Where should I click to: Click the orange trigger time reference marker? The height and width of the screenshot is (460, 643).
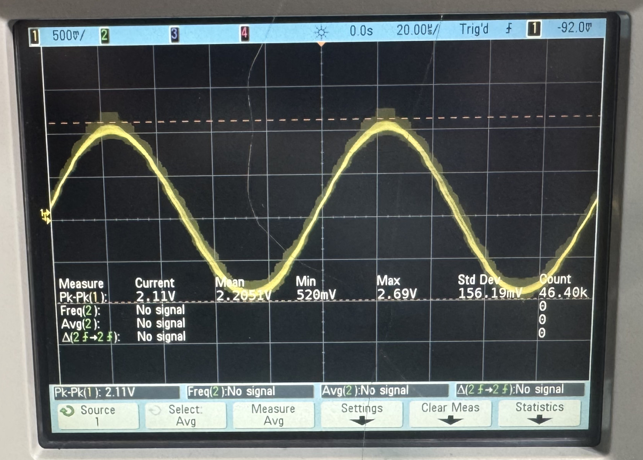tap(321, 44)
